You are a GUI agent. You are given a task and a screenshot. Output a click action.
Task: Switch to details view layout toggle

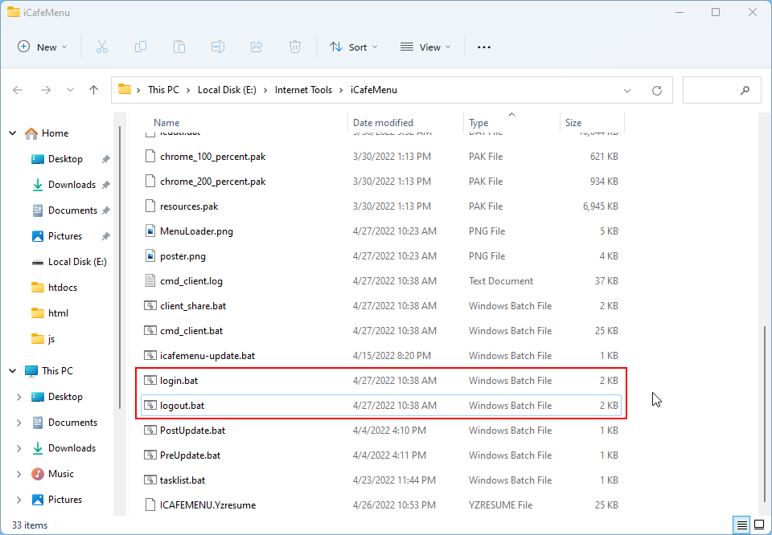point(741,525)
